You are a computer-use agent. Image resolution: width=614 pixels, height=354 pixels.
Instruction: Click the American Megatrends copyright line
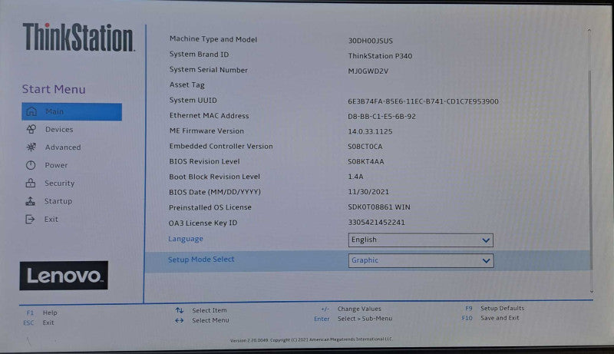[x=312, y=339]
